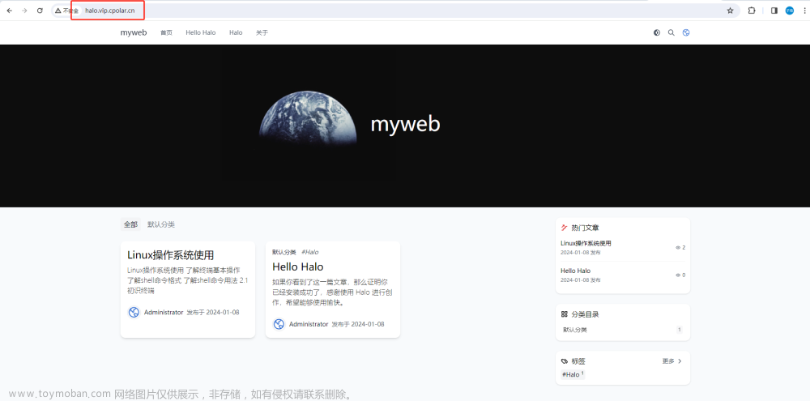Click the myweb site logo in navigation
This screenshot has width=810, height=401.
tap(134, 32)
